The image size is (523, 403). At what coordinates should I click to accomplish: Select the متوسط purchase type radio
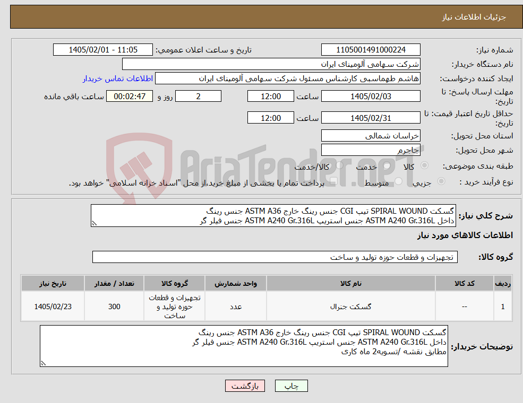click(x=399, y=181)
